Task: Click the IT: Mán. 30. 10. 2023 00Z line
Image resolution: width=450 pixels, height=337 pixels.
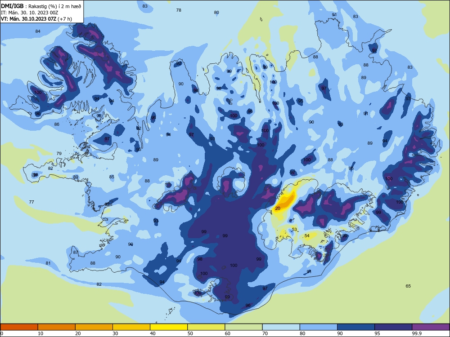Action: point(30,13)
